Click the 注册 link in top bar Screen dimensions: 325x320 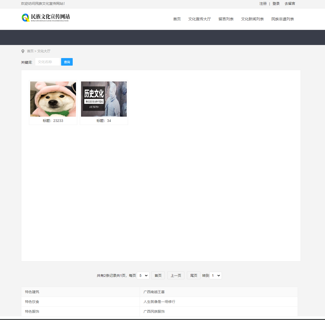tap(263, 4)
